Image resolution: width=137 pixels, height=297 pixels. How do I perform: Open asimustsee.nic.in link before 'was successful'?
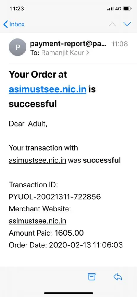[37, 160]
